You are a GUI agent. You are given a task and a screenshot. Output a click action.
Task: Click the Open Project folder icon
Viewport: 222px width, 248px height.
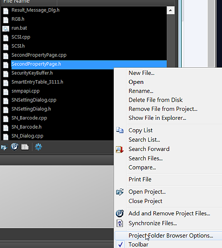tap(120, 192)
